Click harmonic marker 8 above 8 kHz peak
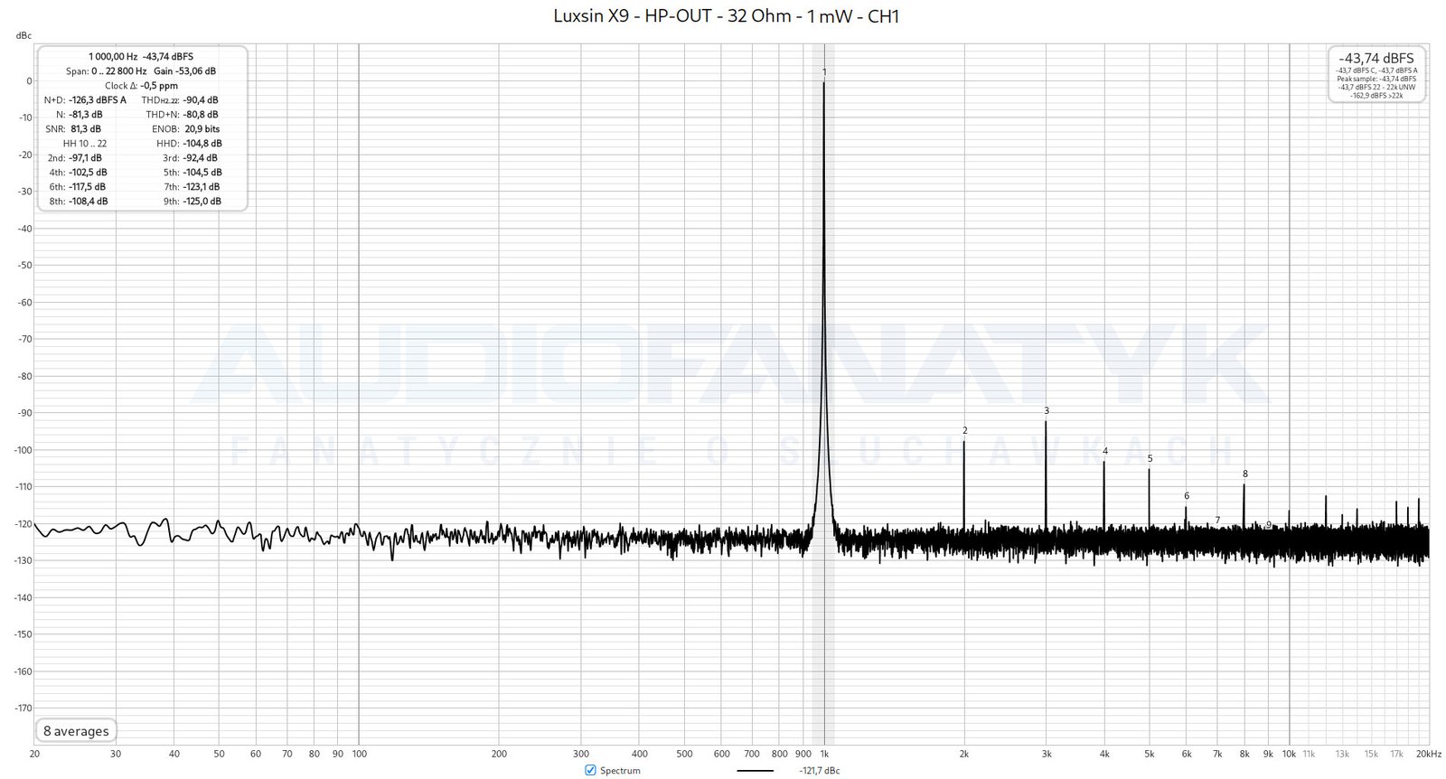This screenshot has width=1446, height=779. coord(1245,474)
